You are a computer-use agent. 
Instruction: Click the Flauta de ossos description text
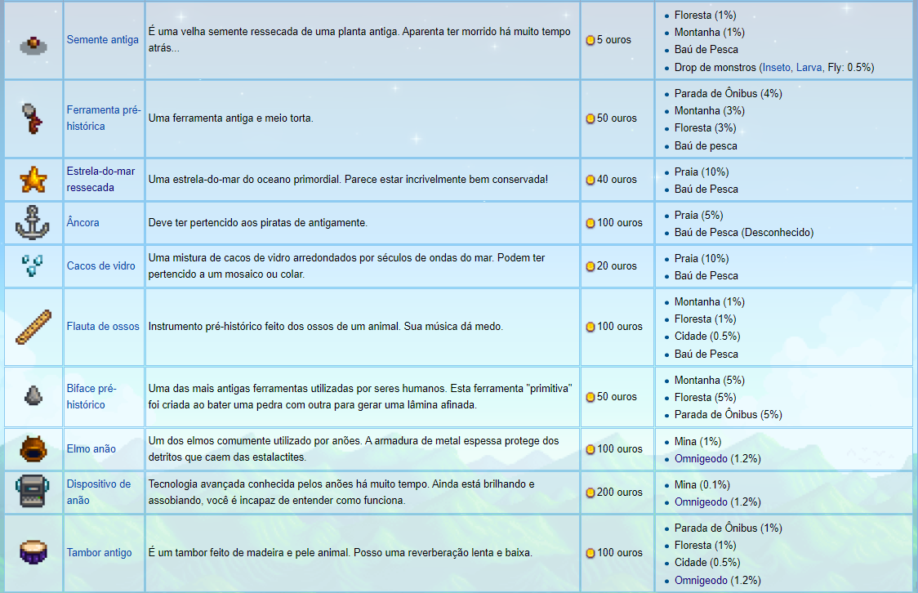326,327
